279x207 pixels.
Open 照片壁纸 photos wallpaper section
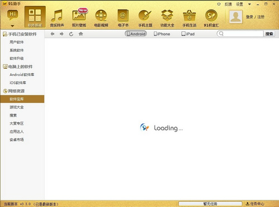tap(79, 18)
